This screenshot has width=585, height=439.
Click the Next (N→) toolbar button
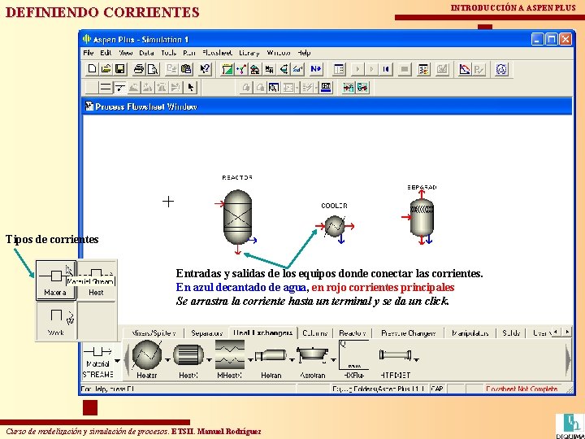(x=316, y=69)
